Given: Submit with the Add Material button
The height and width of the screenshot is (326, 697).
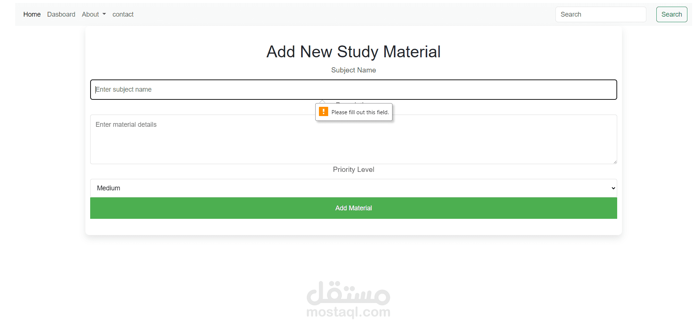Looking at the screenshot, I should pyautogui.click(x=353, y=208).
